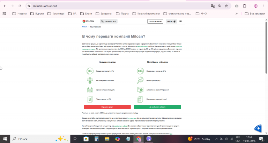
Task: Open the 'Завдання' bookmark folder
Action: coord(103,14)
